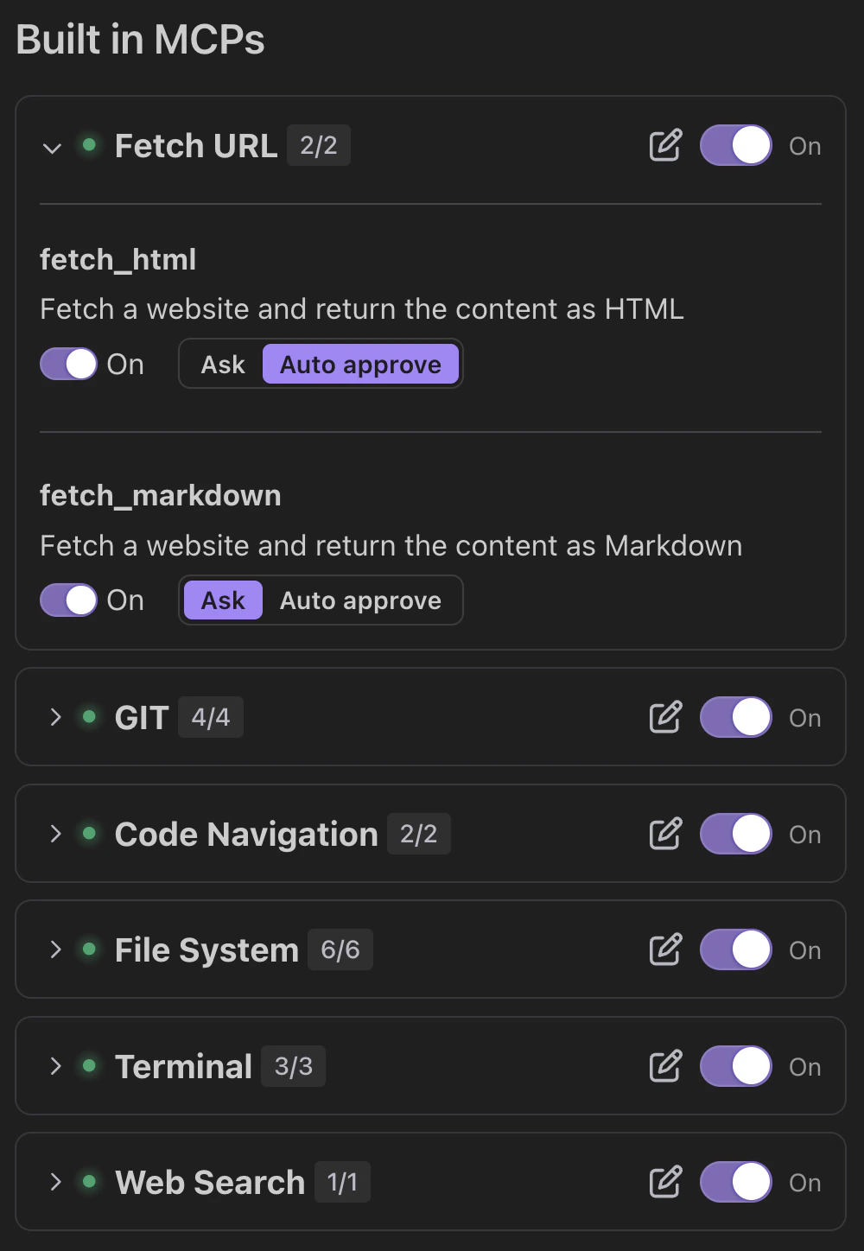This screenshot has width=864, height=1251.
Task: Click the edit pencil icon for GIT
Action: pos(664,717)
